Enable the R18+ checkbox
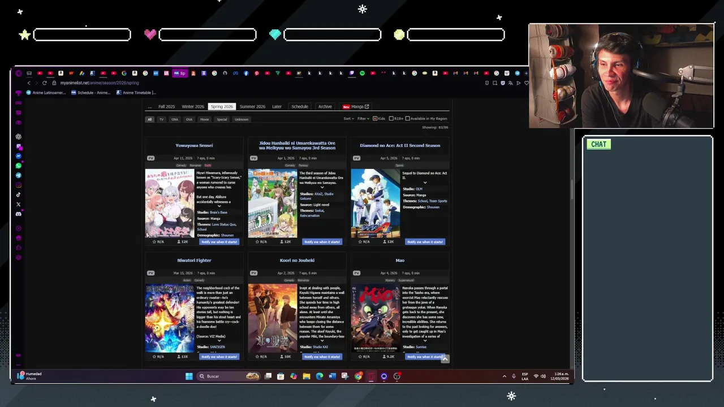 [x=391, y=119]
